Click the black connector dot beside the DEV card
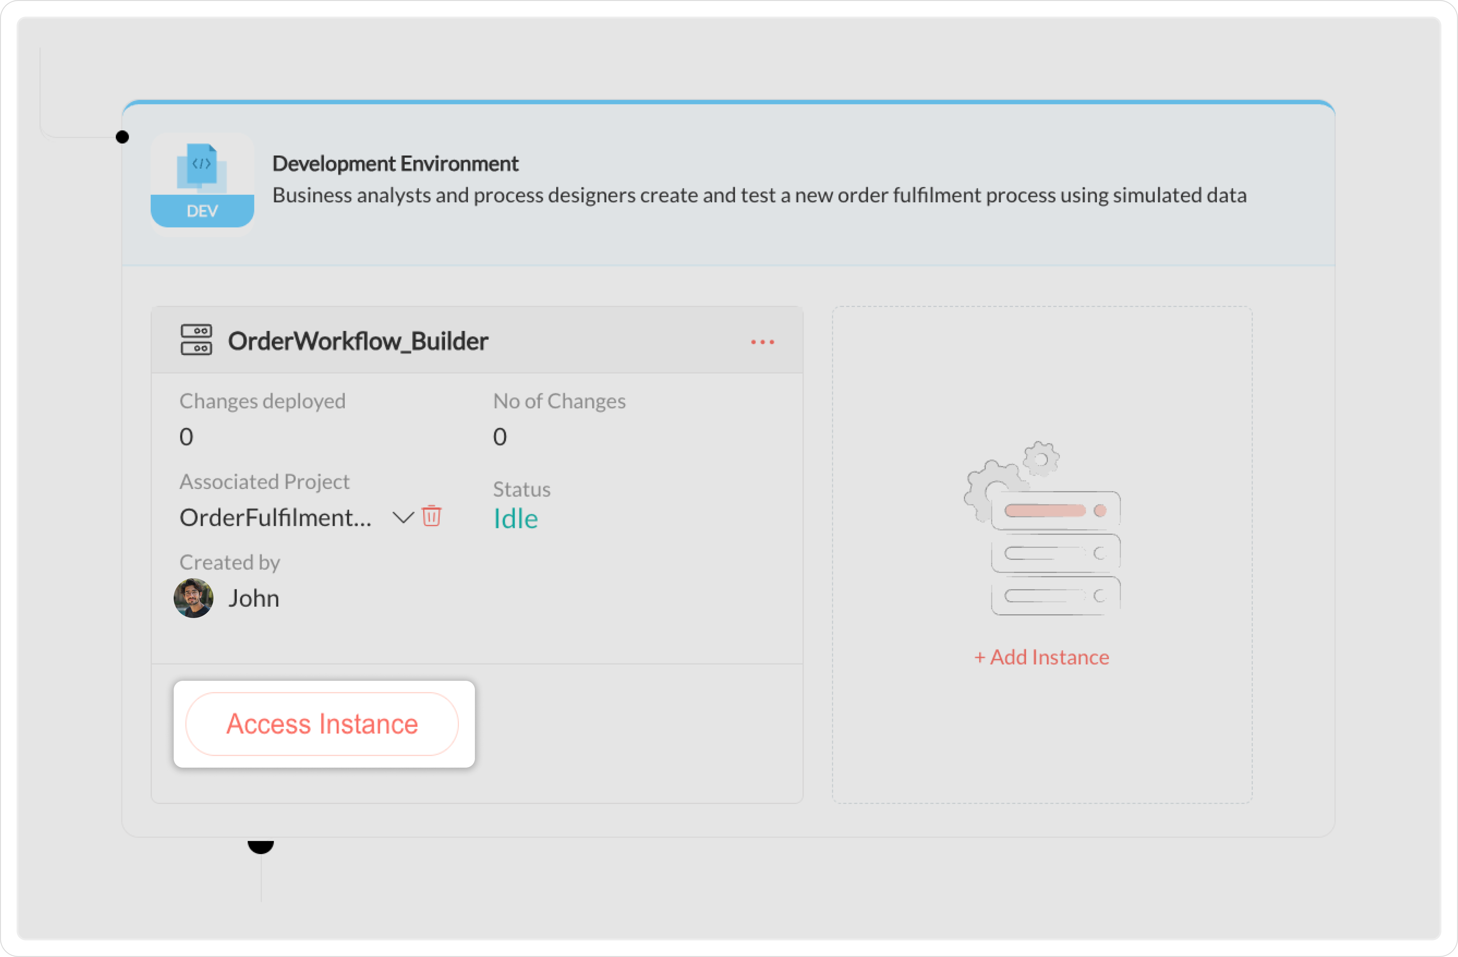 [123, 137]
